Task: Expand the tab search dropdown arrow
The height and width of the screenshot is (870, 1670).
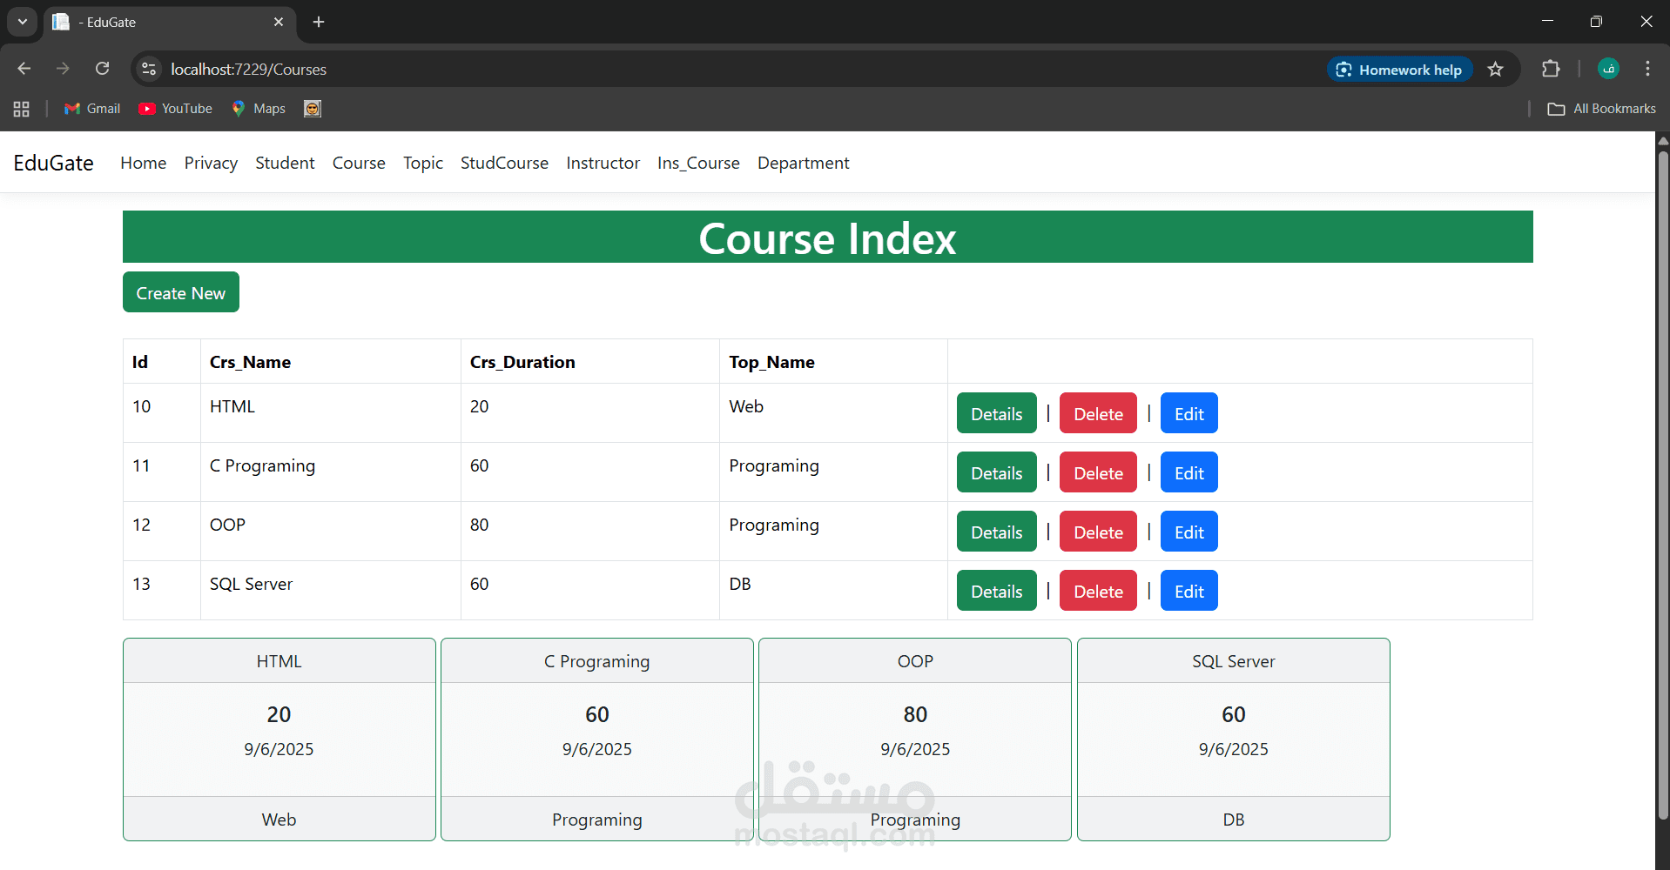Action: [x=23, y=22]
